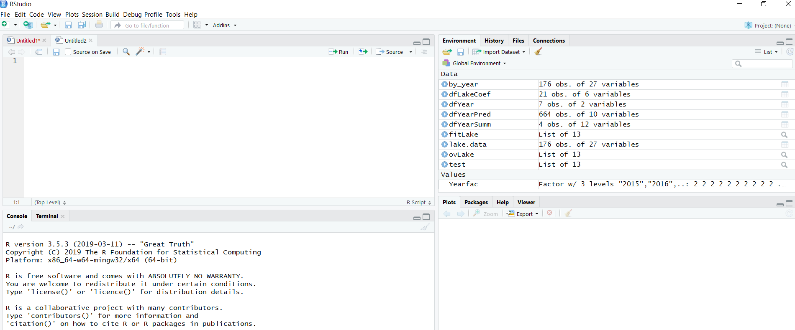
Task: Click the load workspace folder icon
Action: coord(447,52)
